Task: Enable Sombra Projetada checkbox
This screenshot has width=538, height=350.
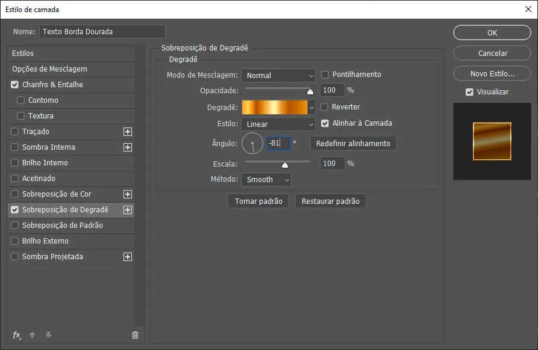Action: (x=14, y=257)
